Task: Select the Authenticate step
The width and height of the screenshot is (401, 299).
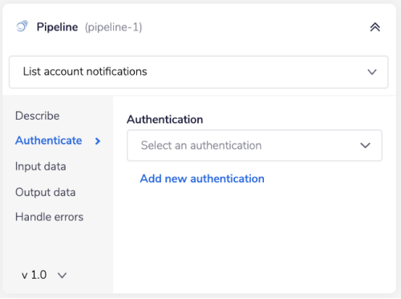Action: coord(49,141)
